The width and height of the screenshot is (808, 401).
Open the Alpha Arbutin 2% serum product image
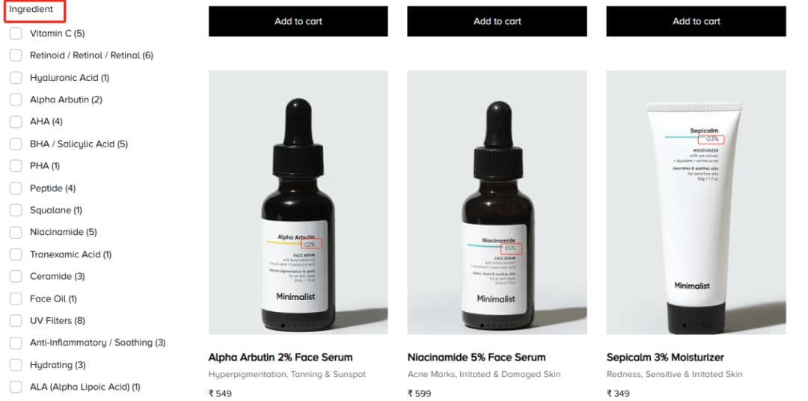299,203
